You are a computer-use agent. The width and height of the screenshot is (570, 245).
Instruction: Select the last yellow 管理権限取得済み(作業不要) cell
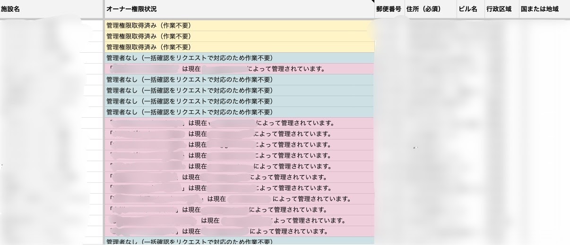(x=239, y=47)
